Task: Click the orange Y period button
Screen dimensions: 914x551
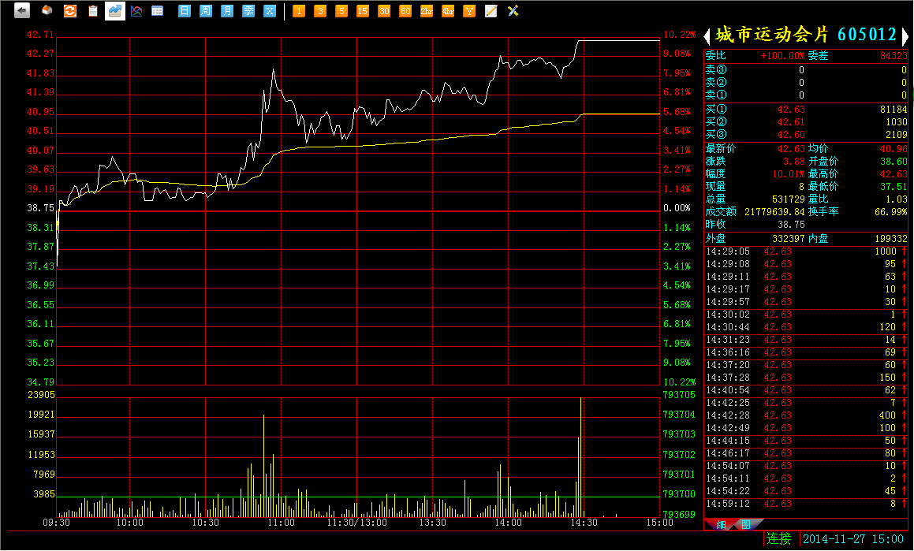Action: point(469,11)
